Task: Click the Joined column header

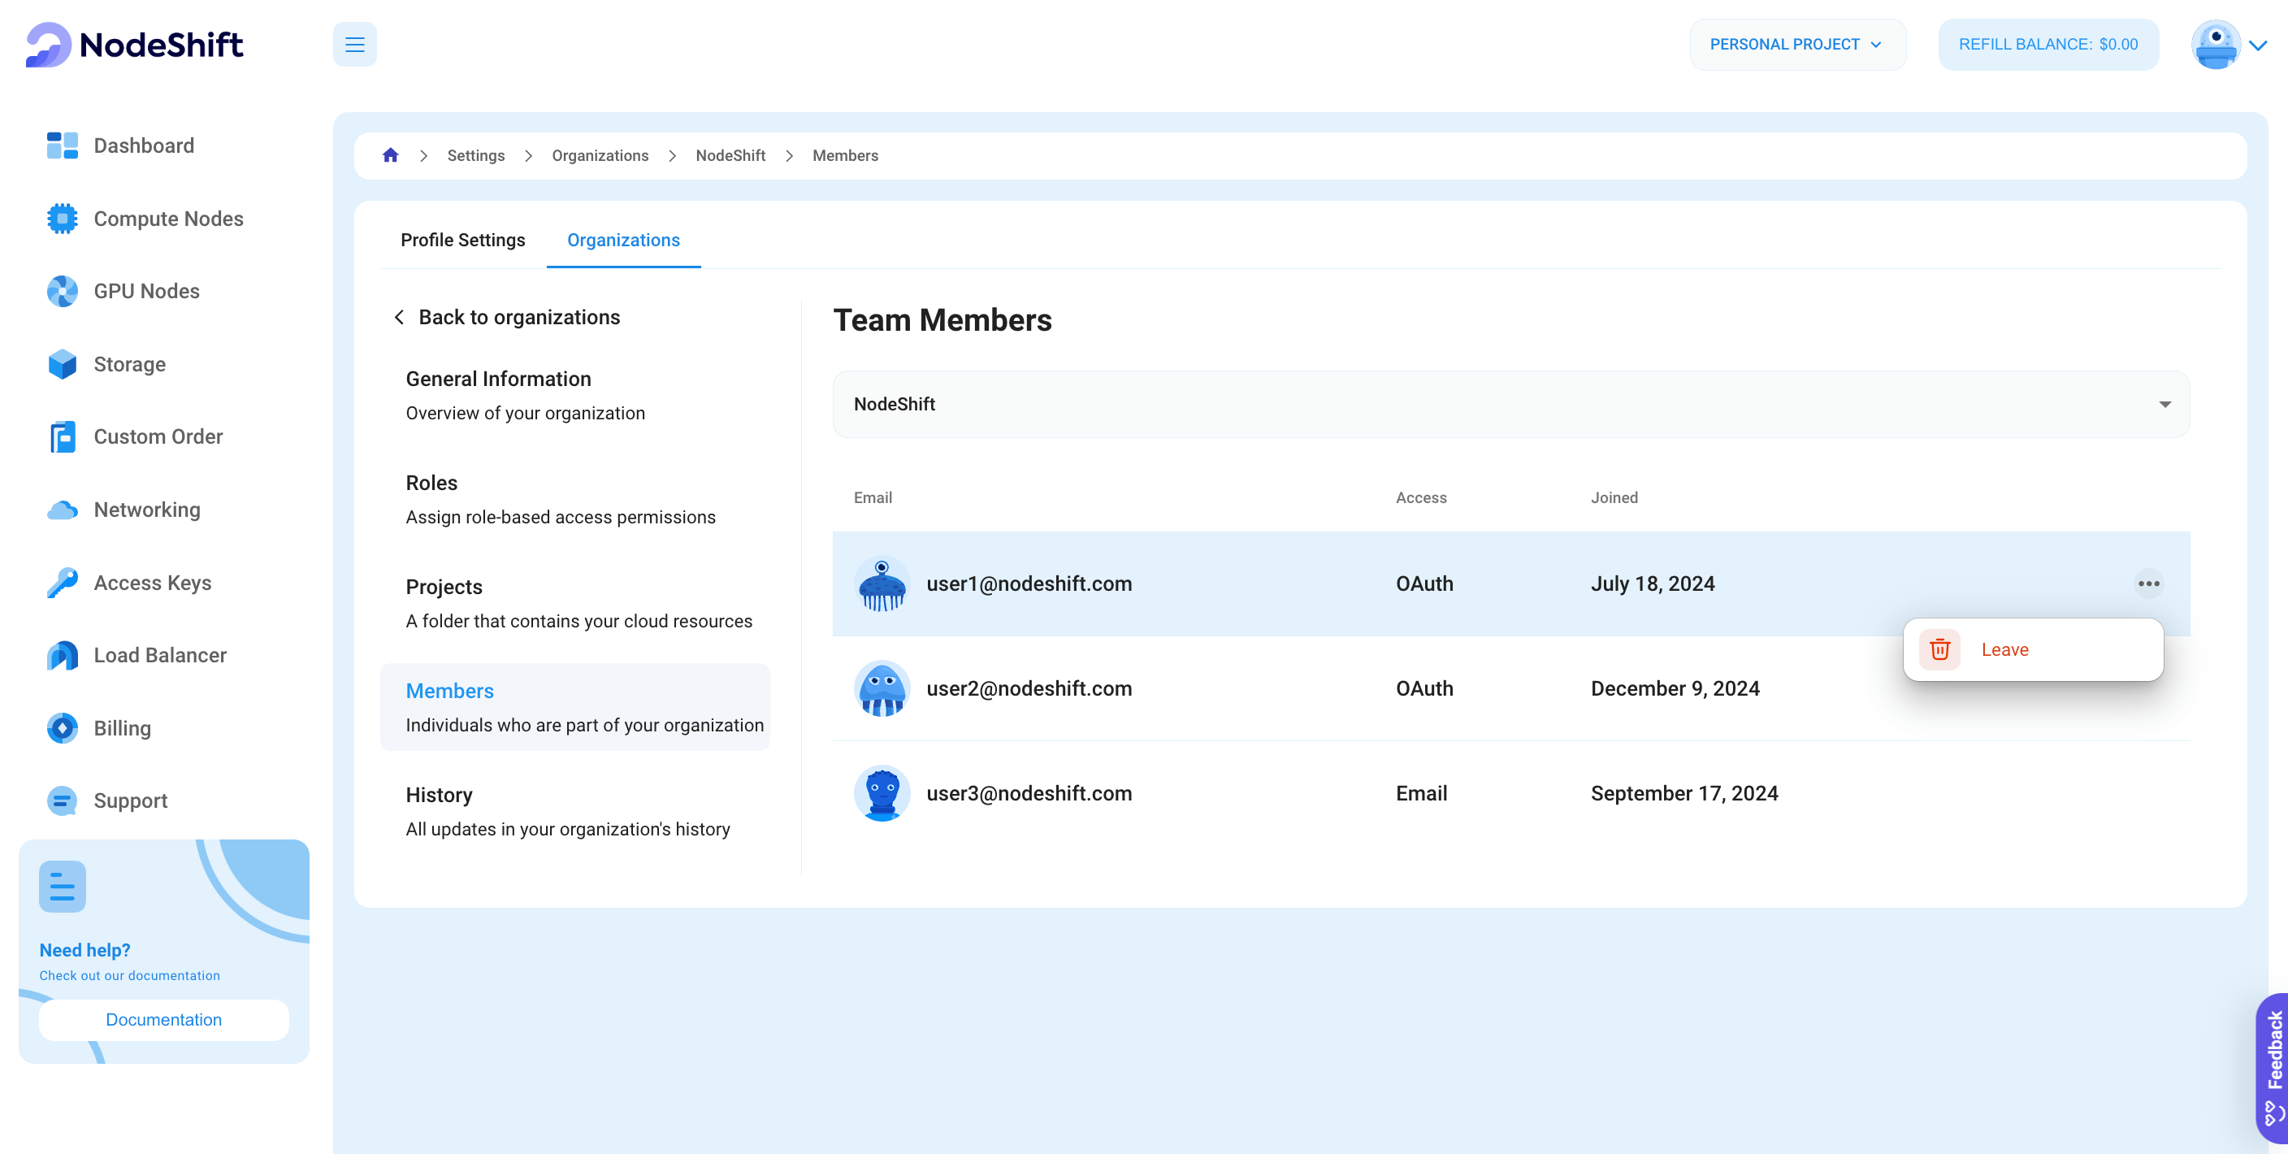Action: pyautogui.click(x=1614, y=497)
